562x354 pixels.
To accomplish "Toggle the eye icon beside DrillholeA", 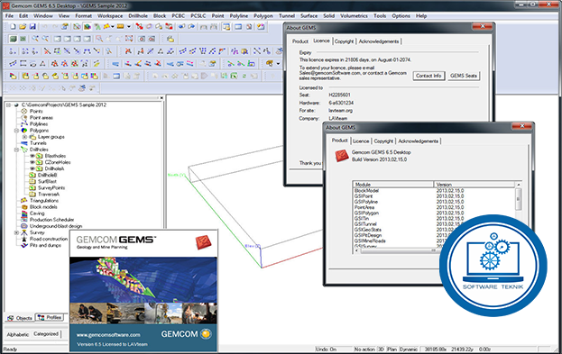I will coord(32,168).
